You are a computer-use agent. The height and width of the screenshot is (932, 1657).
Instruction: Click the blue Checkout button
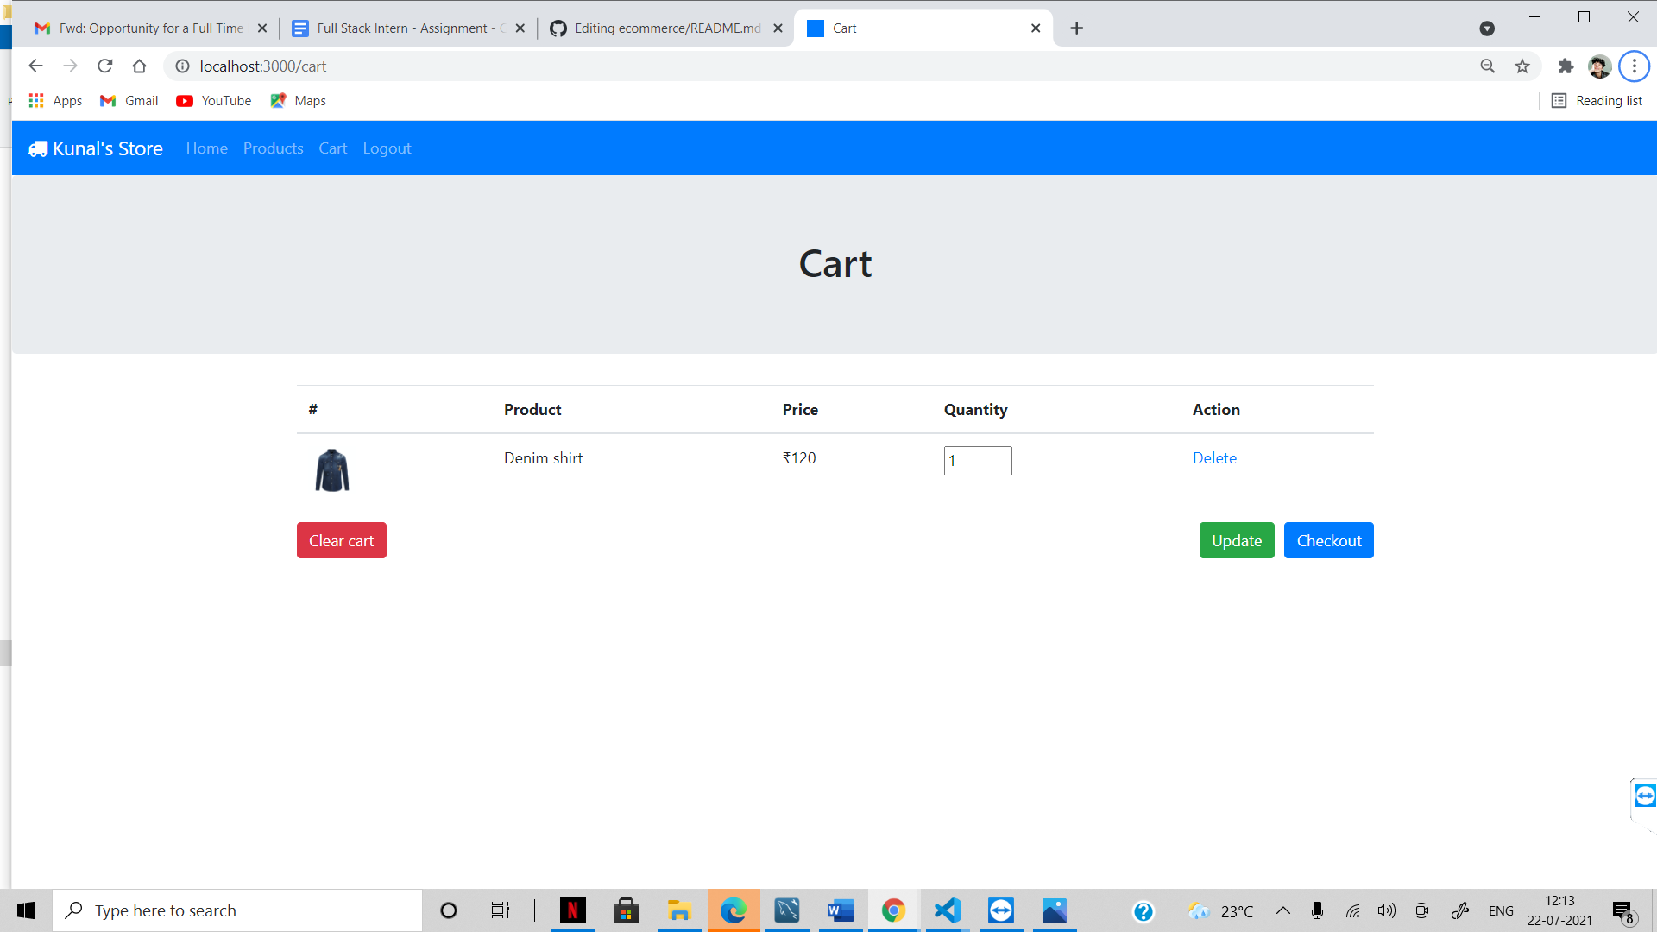tap(1329, 540)
